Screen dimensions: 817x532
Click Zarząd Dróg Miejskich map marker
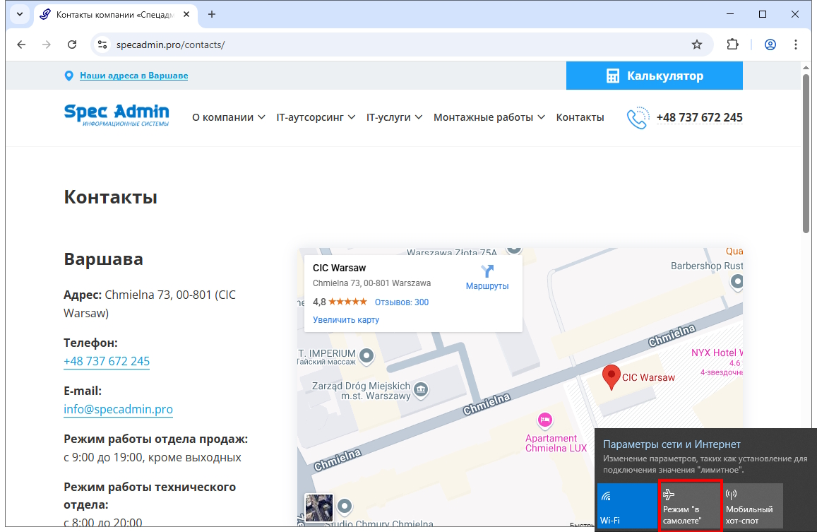[420, 389]
